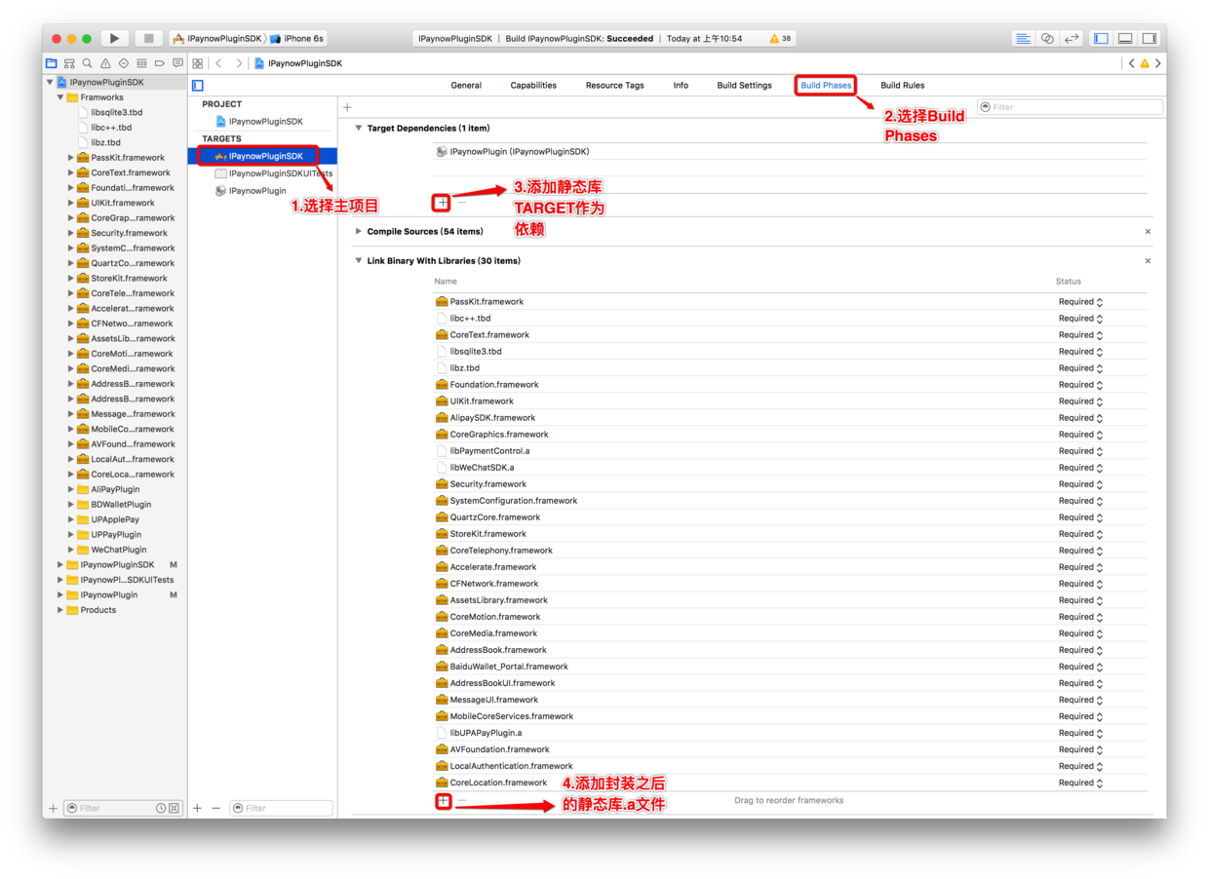Viewport: 1209px width, 879px height.
Task: Hide the project and targets list sidebar
Action: pos(198,86)
